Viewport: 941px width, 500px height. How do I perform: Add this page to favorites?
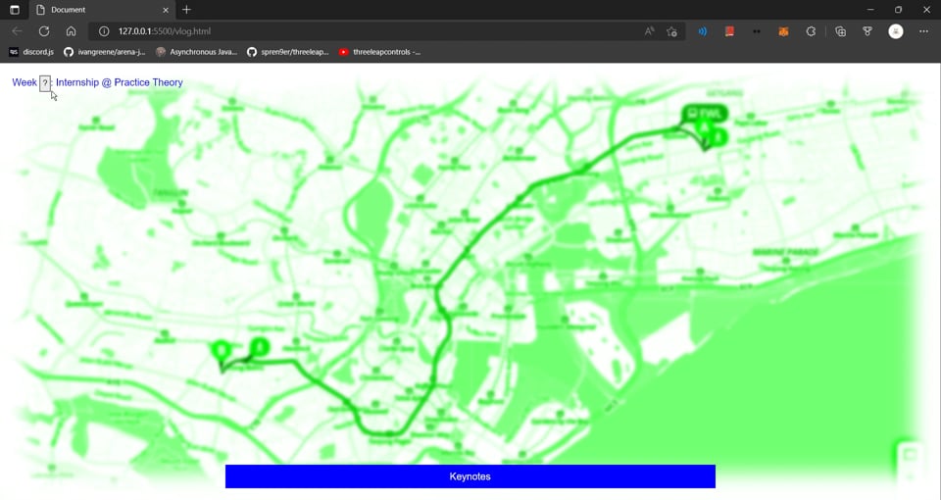(671, 31)
